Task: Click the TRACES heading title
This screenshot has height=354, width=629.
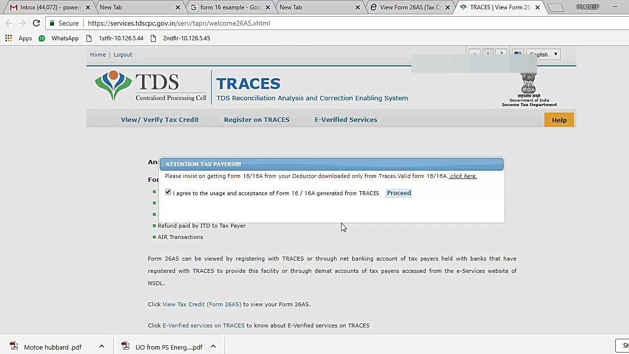Action: (x=248, y=84)
